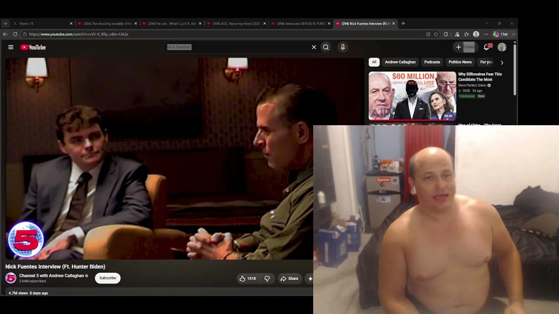The image size is (559, 314).
Task: Start voice search with the microphone icon
Action: point(343,47)
